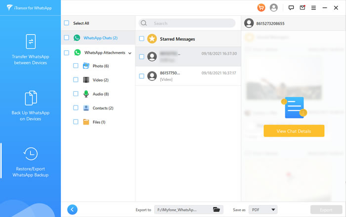Click the 09/18/2021 16:37:17 timestamp
The image size is (346, 217).
coord(218,73)
